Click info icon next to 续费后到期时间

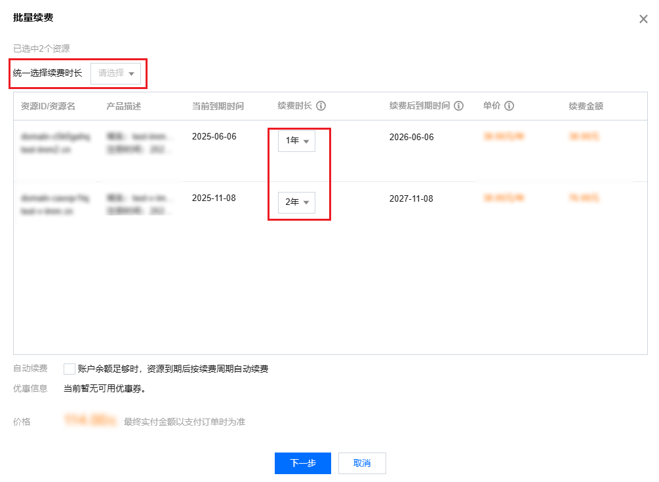click(x=459, y=106)
